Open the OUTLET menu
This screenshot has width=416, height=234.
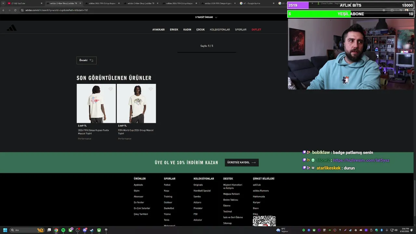click(256, 30)
